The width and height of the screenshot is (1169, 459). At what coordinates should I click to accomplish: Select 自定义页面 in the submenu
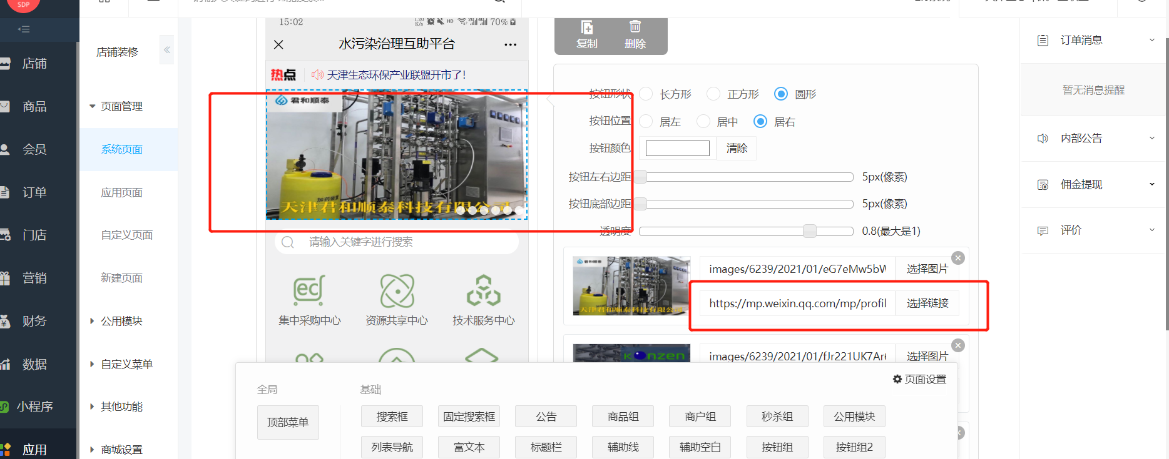tap(127, 235)
